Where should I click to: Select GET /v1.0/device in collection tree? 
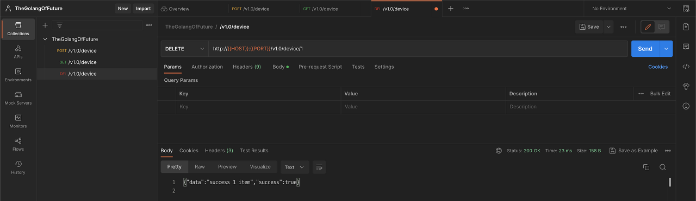[x=96, y=62]
